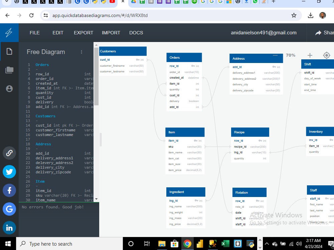Click the account email anidanielson491@gmail.com

point(264,33)
